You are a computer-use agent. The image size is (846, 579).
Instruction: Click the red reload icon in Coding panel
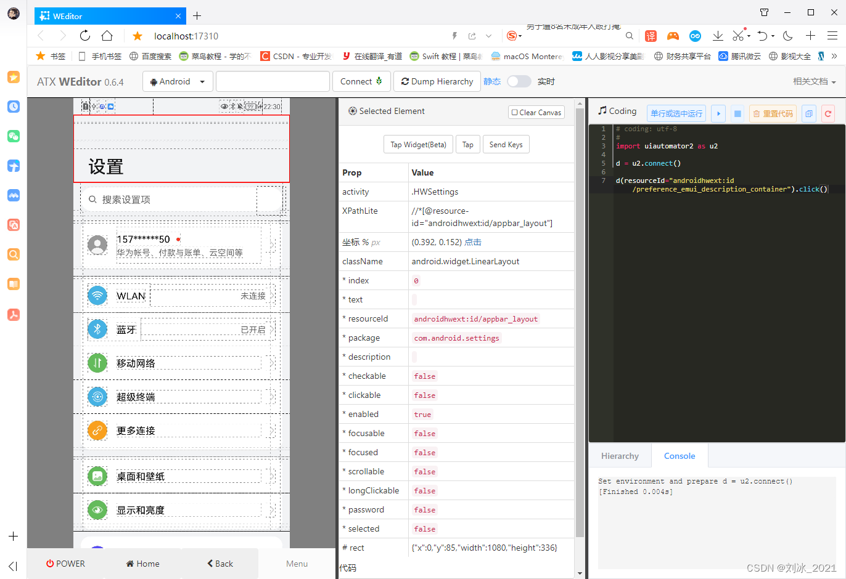click(828, 113)
